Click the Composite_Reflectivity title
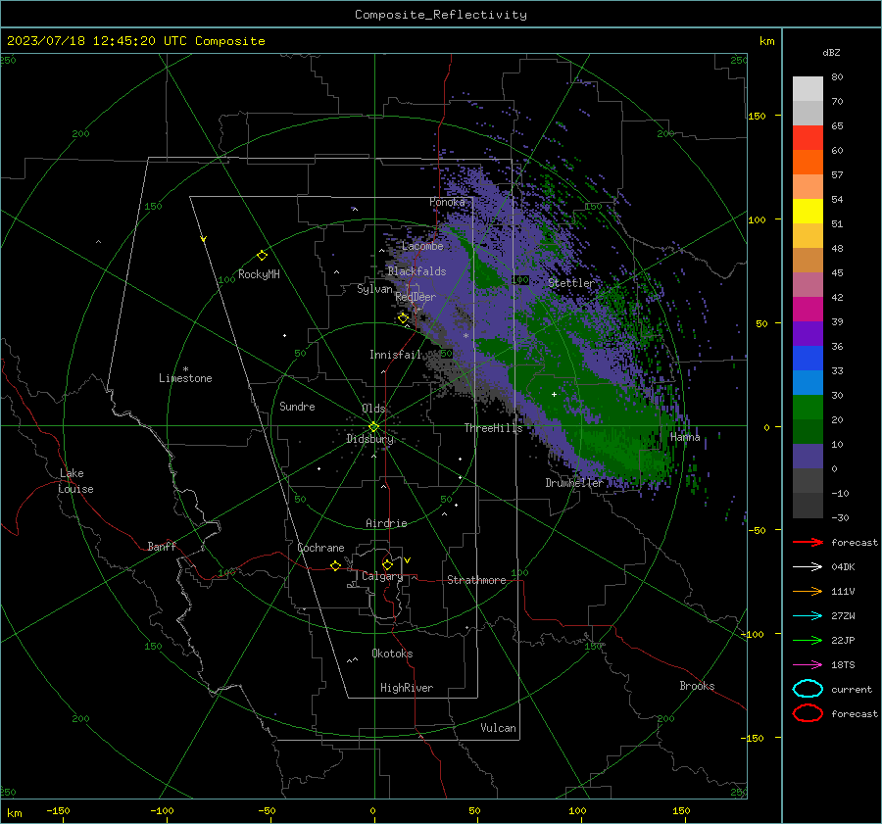This screenshot has height=824, width=882. [x=440, y=15]
